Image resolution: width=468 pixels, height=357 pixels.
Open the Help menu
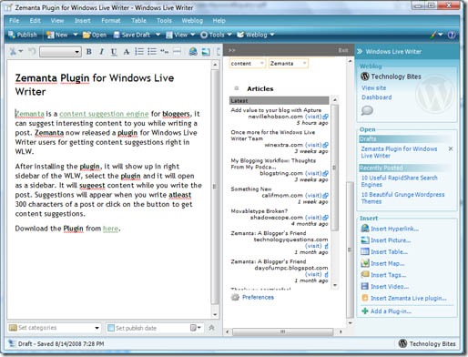[x=219, y=21]
